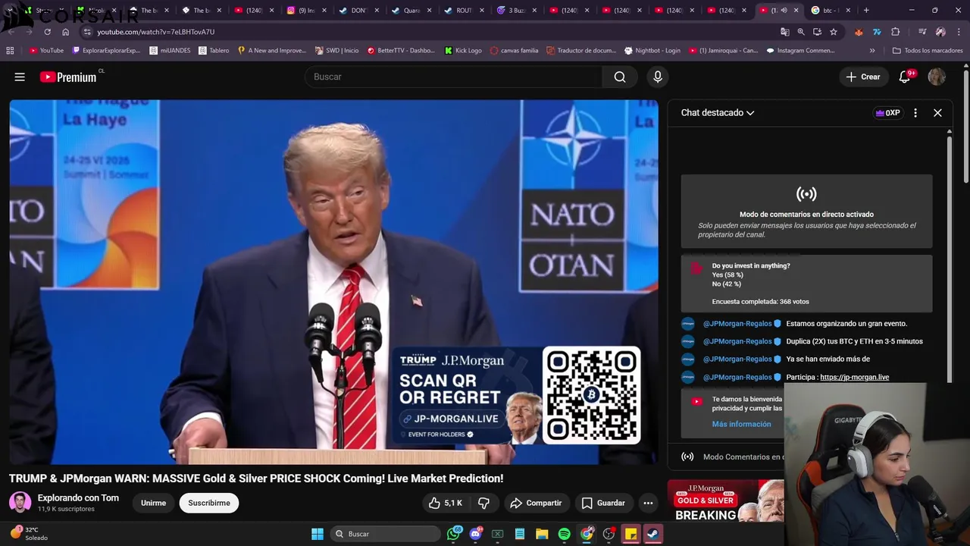Open the Kick Logo bookmark
This screenshot has height=546, width=970.
[x=463, y=51]
